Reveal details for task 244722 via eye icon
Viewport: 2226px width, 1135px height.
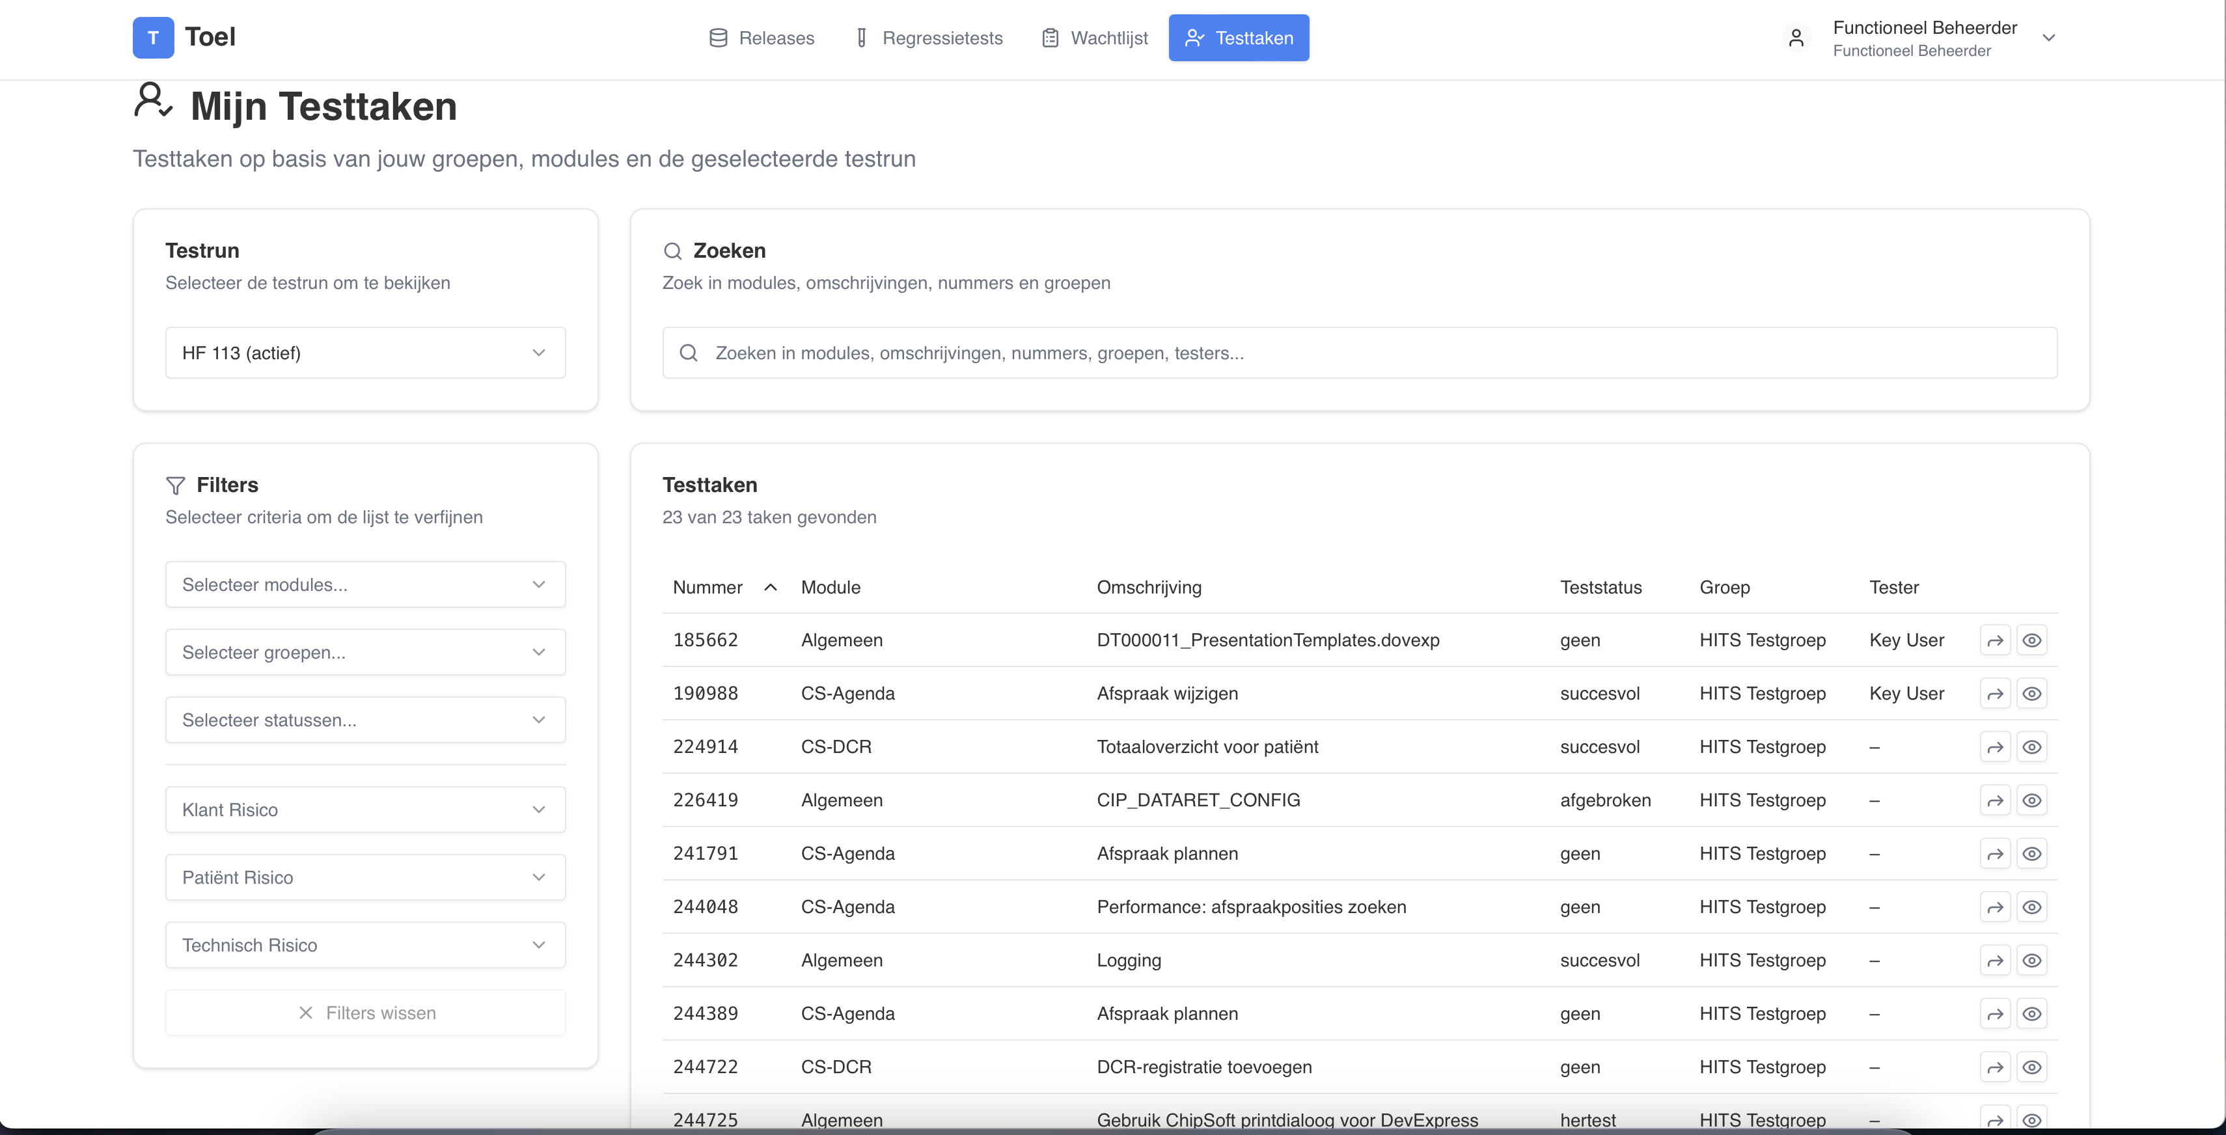[x=2033, y=1067]
